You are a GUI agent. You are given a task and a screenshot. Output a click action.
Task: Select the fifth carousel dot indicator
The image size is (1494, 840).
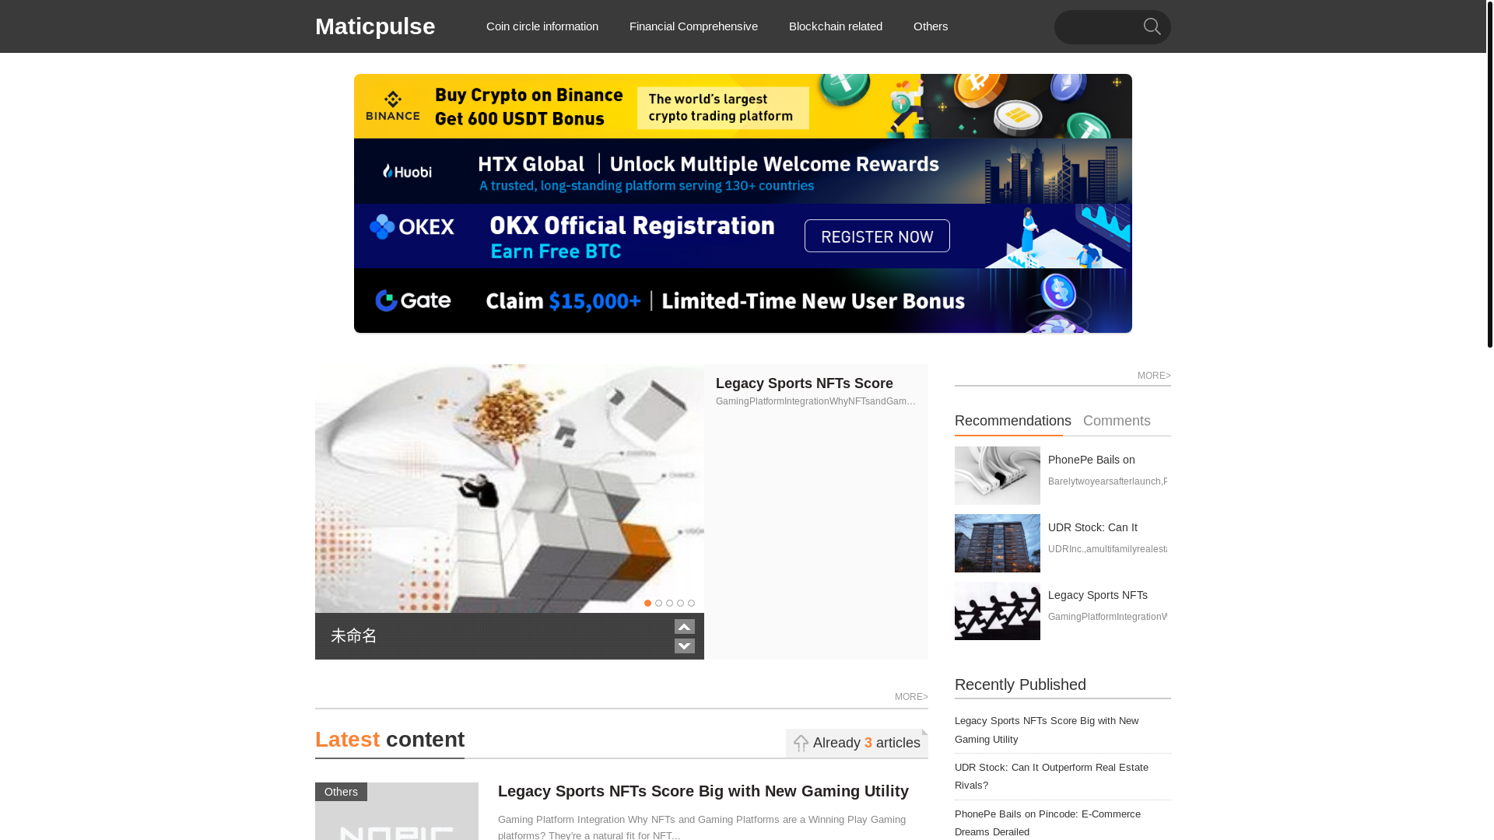point(691,604)
